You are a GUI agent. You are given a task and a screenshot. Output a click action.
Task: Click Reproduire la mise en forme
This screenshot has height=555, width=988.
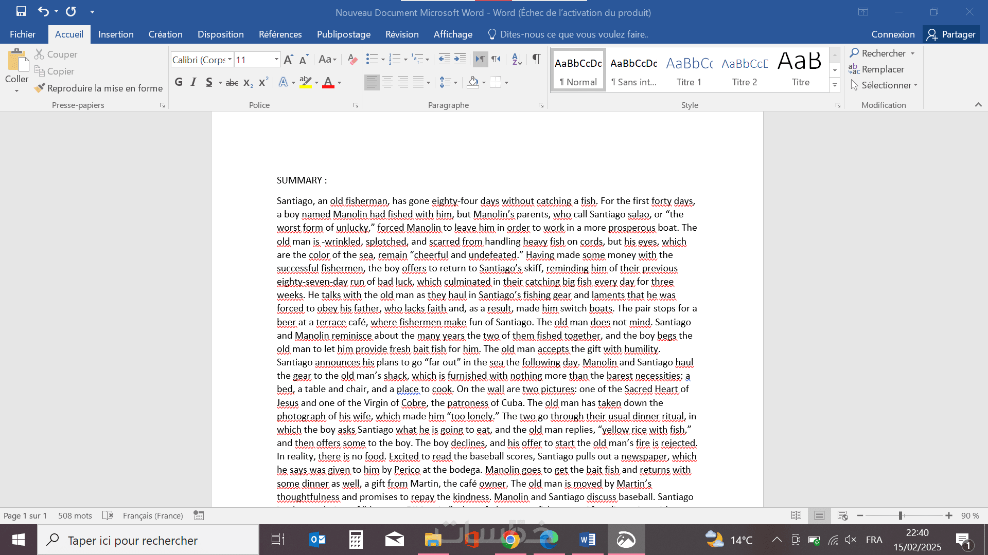pyautogui.click(x=98, y=88)
